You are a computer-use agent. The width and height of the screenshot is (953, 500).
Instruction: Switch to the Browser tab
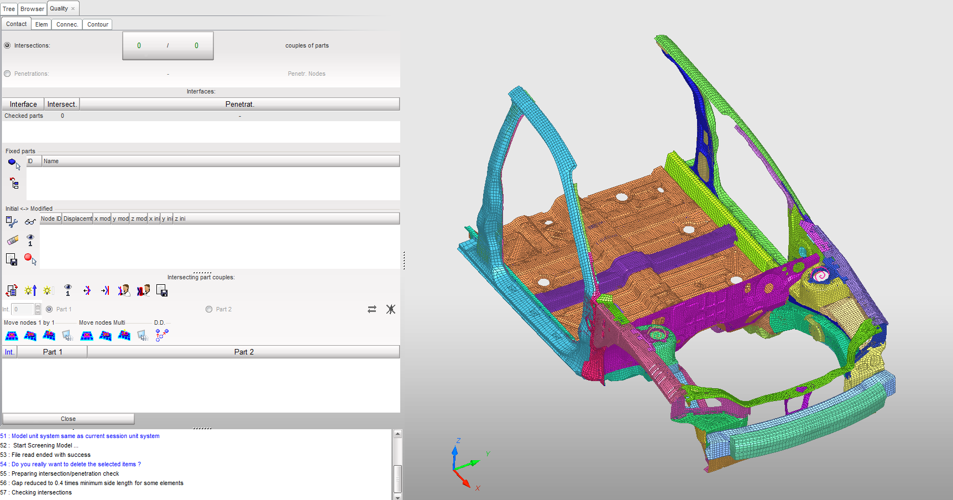click(32, 9)
